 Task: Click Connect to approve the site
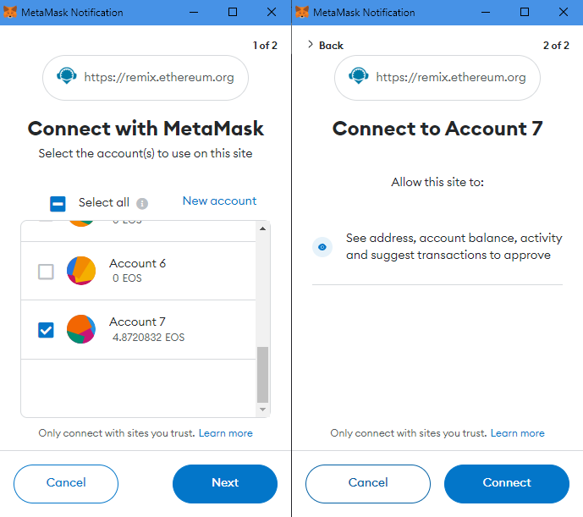pyautogui.click(x=507, y=483)
